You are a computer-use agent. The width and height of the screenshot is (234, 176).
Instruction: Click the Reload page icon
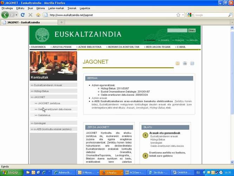click(x=23, y=15)
